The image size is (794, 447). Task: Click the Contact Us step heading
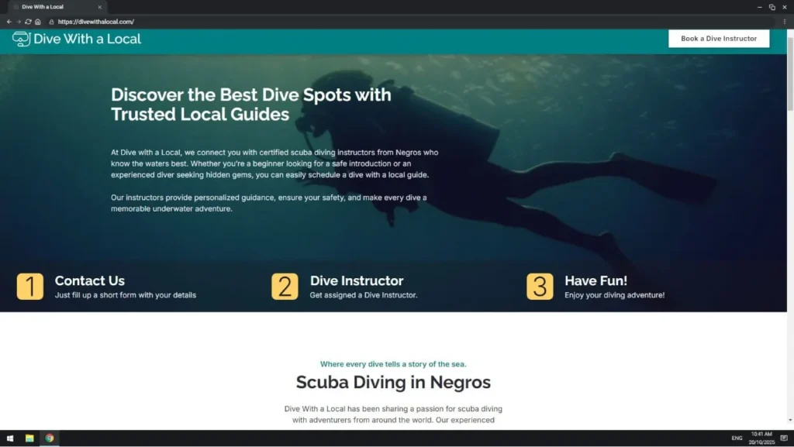tap(89, 280)
